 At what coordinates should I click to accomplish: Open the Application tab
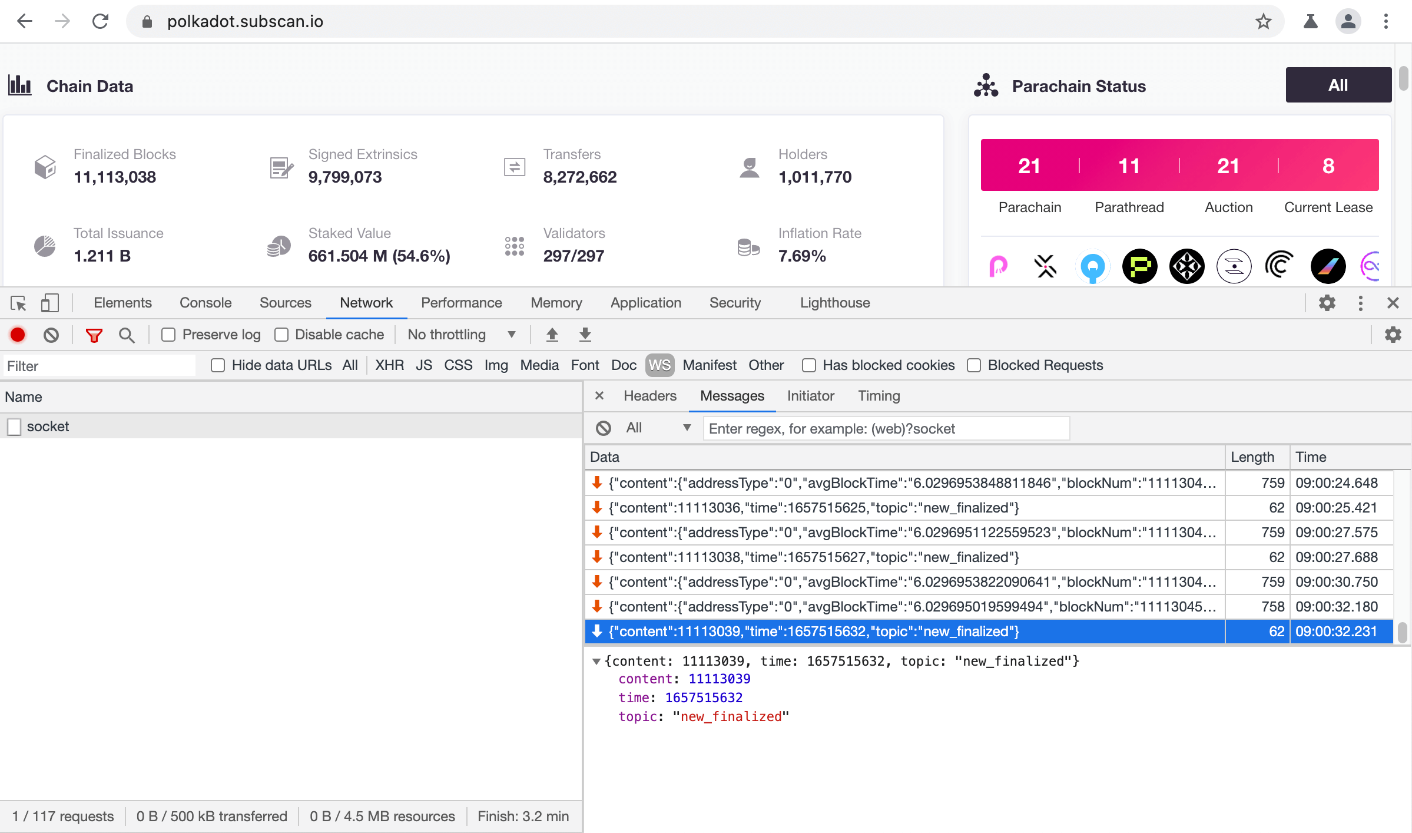[x=646, y=303]
